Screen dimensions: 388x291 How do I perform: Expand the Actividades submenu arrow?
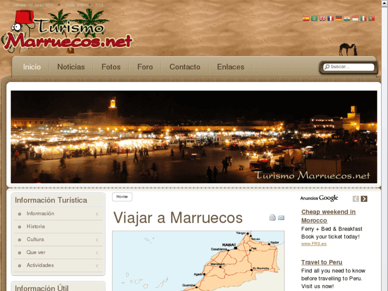coord(97,265)
